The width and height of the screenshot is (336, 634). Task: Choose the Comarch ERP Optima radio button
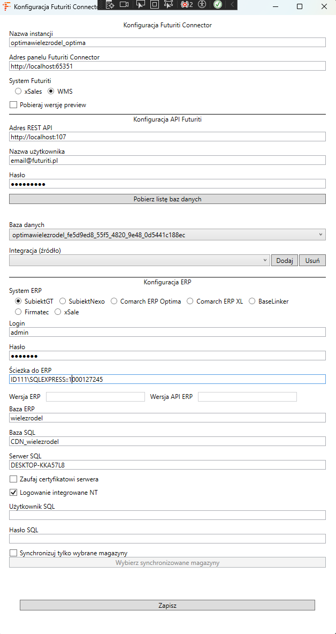click(146, 301)
